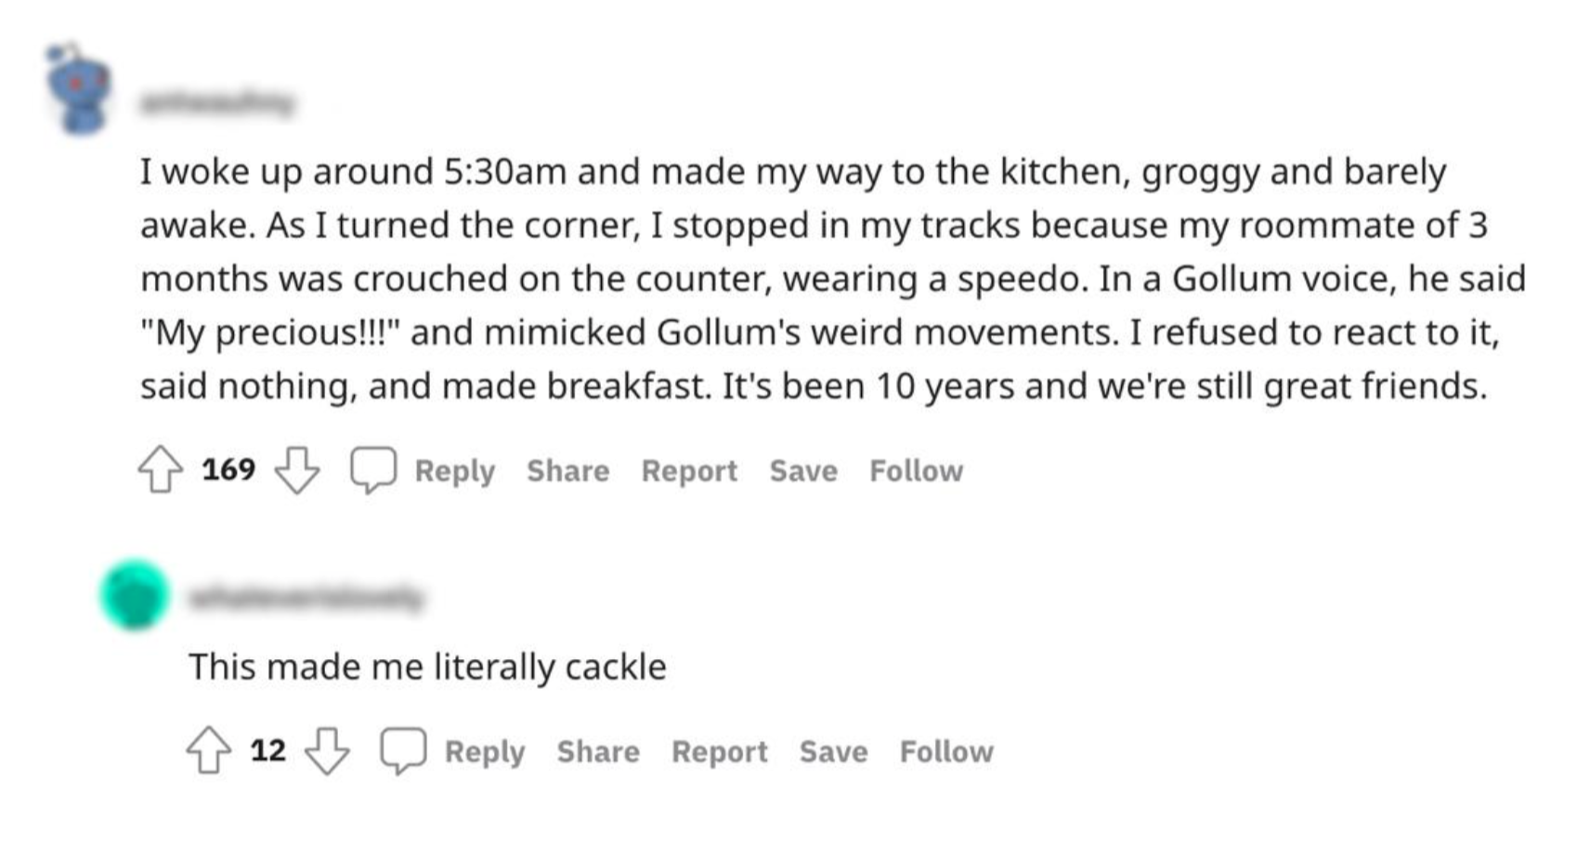Click the speech bubble icon on cackle reply
The image size is (1590, 843).
pyautogui.click(x=403, y=750)
